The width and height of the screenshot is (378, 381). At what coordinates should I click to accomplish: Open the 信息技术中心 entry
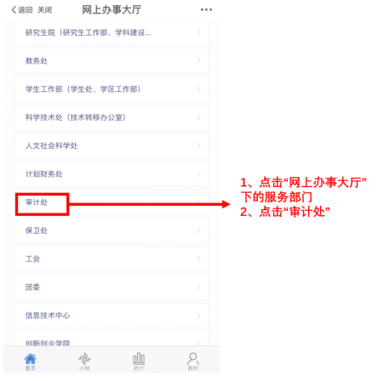112,316
